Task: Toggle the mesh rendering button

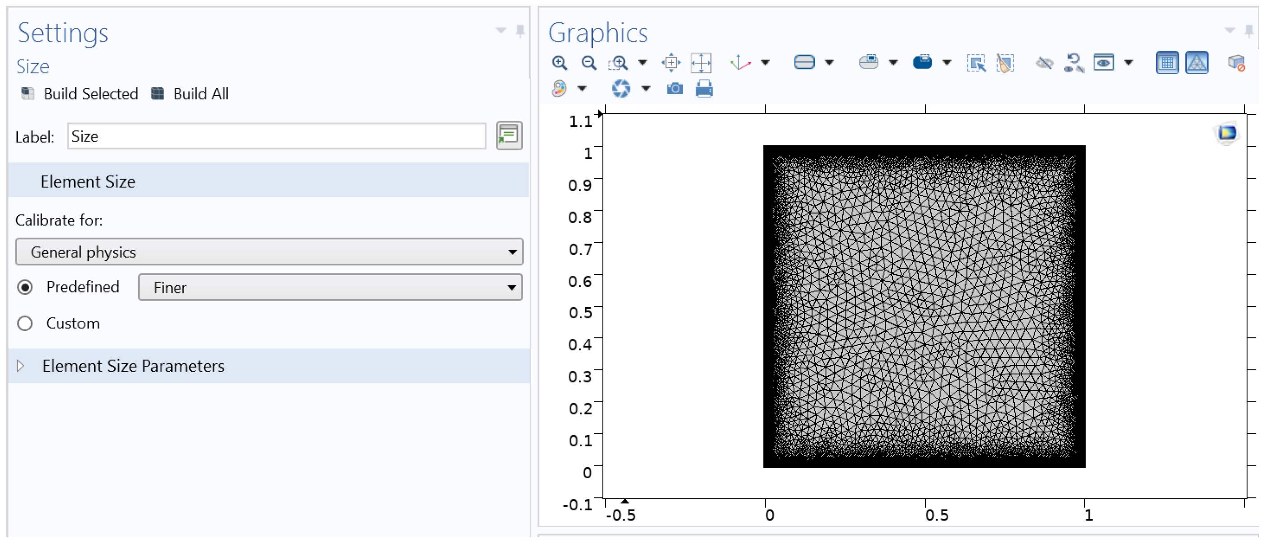Action: (x=1197, y=63)
